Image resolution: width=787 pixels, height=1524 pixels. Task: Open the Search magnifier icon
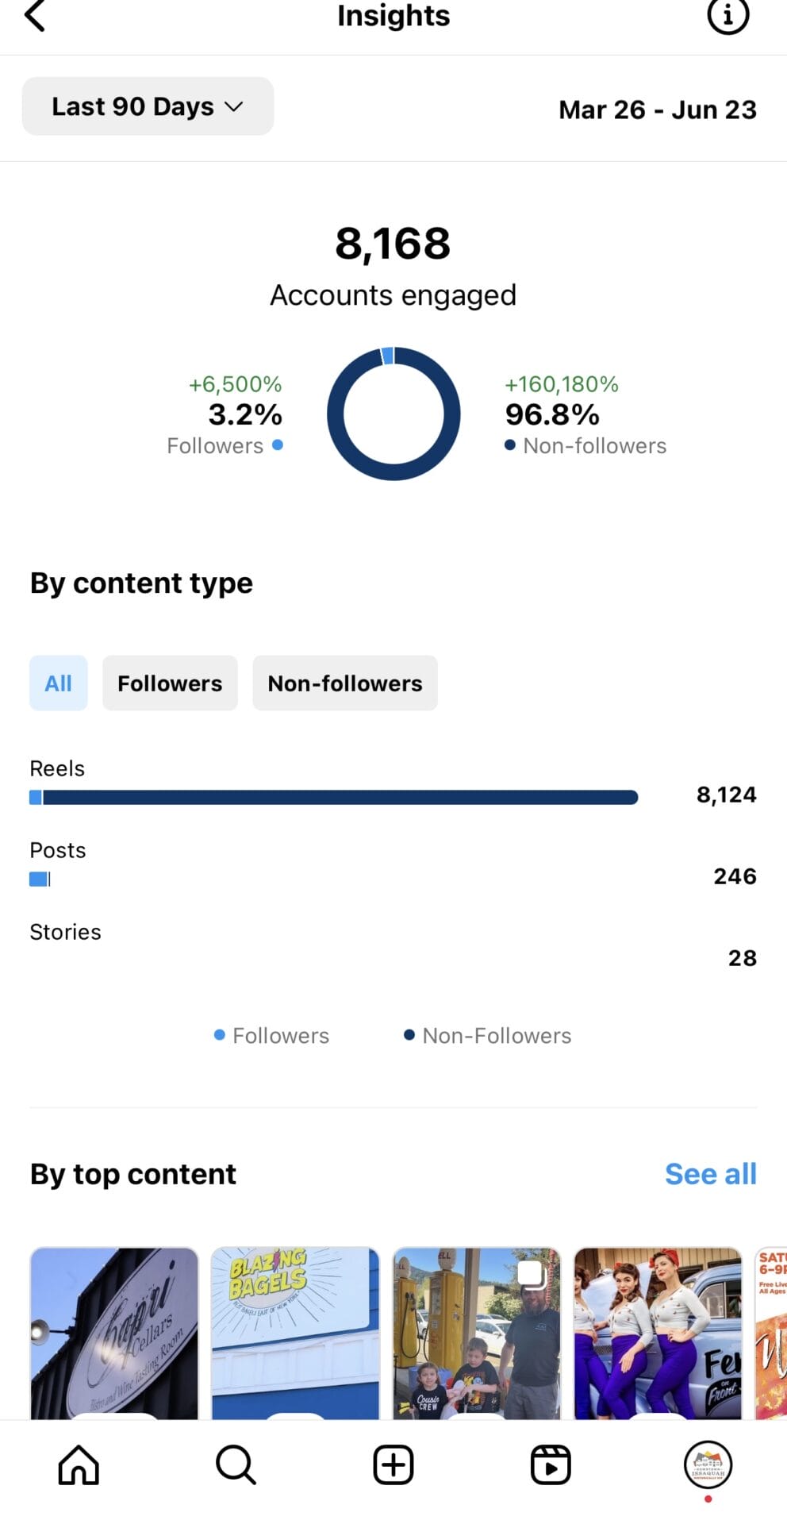click(236, 1464)
